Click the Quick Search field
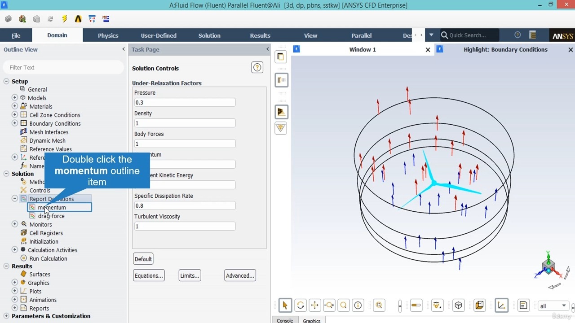 coord(469,35)
